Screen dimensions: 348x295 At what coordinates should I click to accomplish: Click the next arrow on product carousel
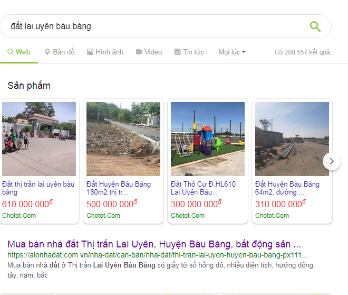click(x=332, y=161)
